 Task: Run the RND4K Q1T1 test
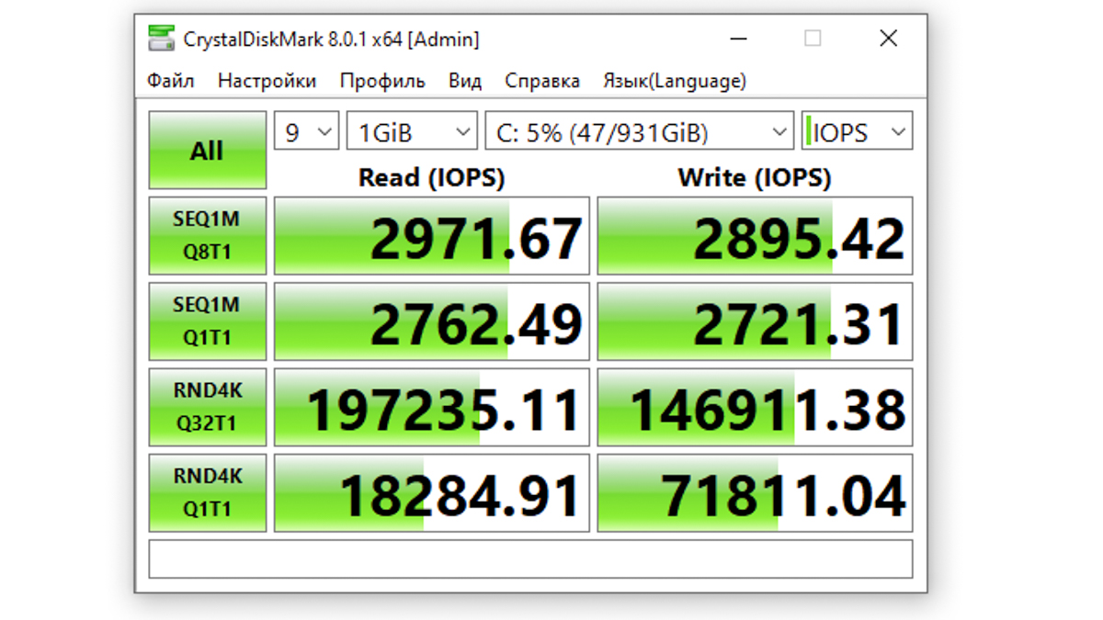click(208, 492)
